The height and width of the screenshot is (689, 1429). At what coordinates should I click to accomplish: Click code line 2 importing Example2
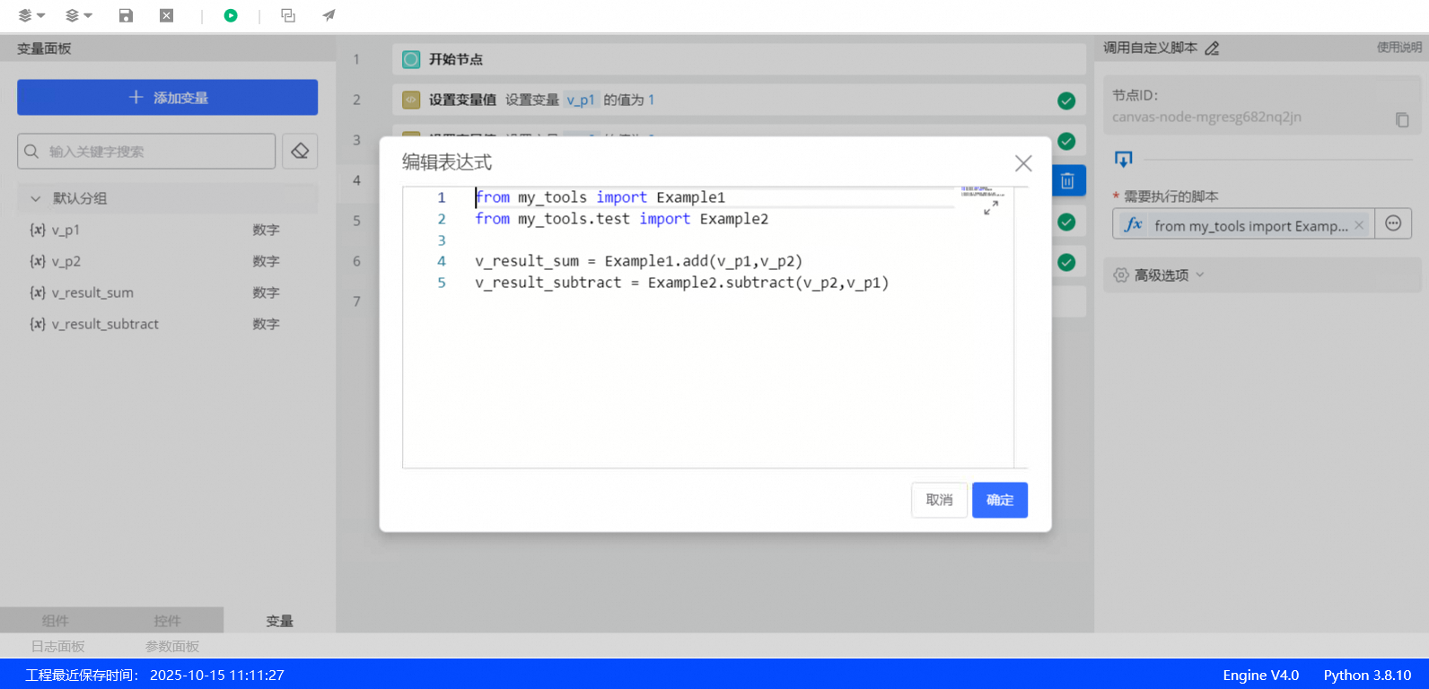point(621,219)
